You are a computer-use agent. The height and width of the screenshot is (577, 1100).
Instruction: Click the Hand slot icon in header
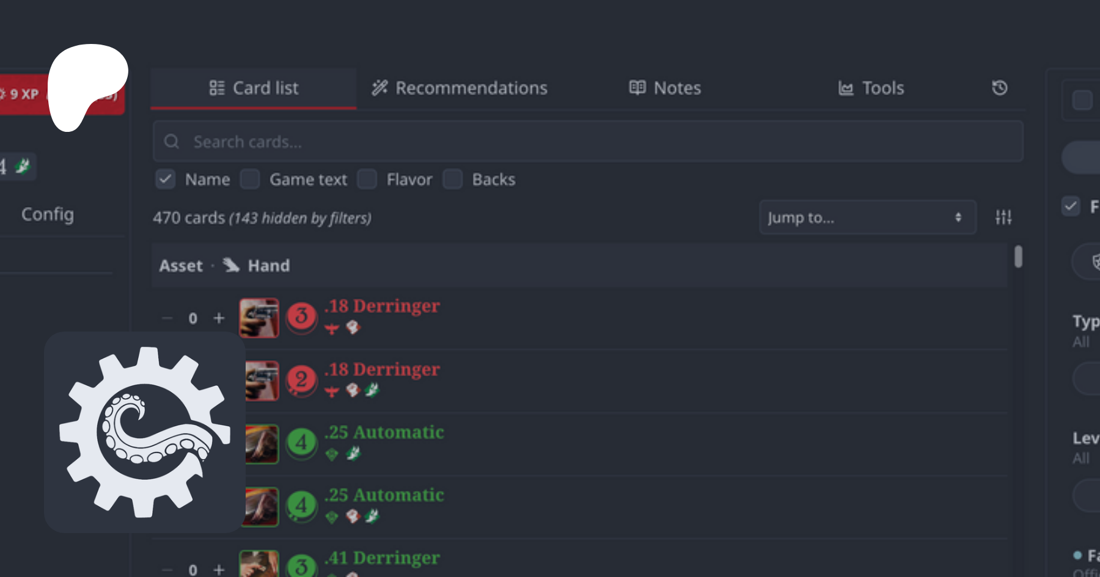coord(231,265)
